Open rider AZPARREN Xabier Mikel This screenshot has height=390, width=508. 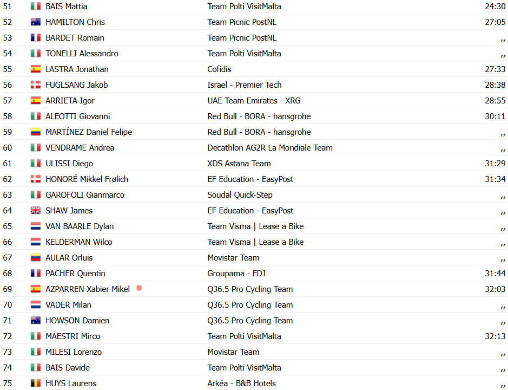(88, 289)
